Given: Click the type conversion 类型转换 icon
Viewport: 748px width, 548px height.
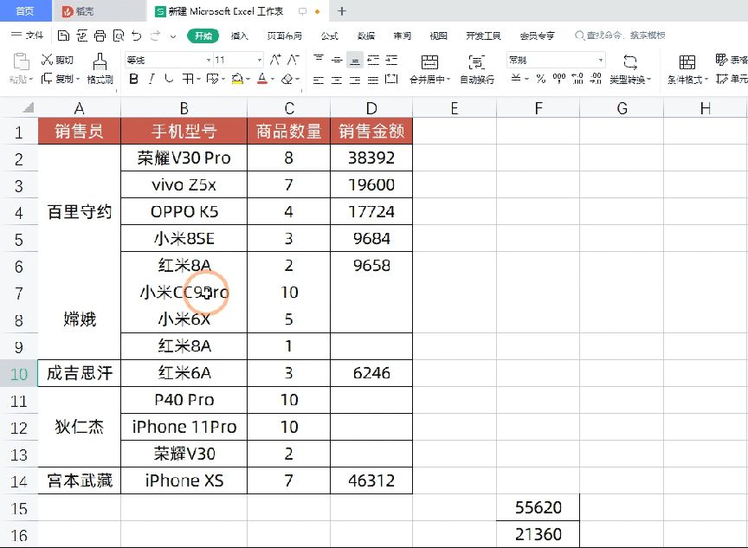Looking at the screenshot, I should 630,62.
